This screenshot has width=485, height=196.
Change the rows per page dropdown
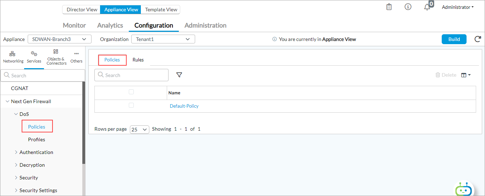[x=139, y=129]
